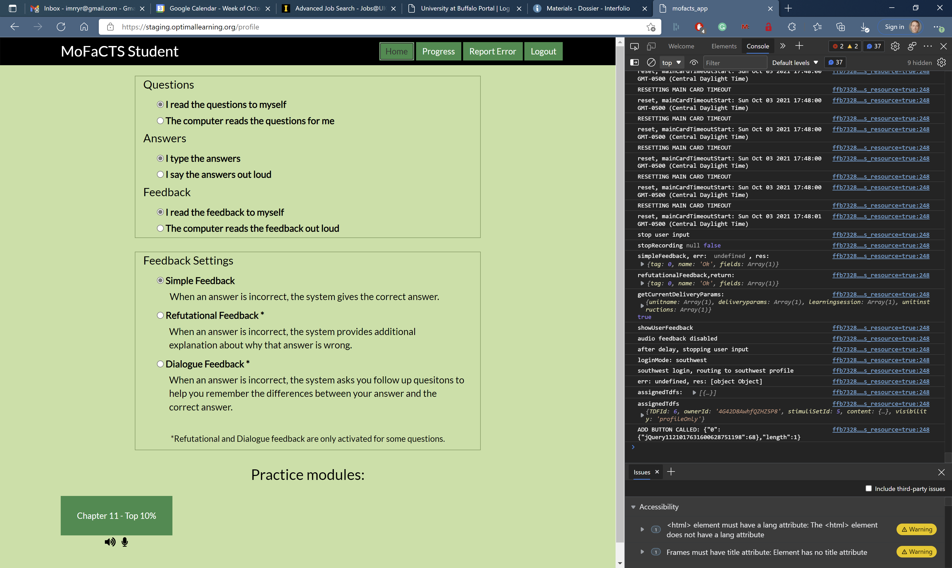Viewport: 952px width, 568px height.
Task: Switch to the Elements tab
Action: 724,46
